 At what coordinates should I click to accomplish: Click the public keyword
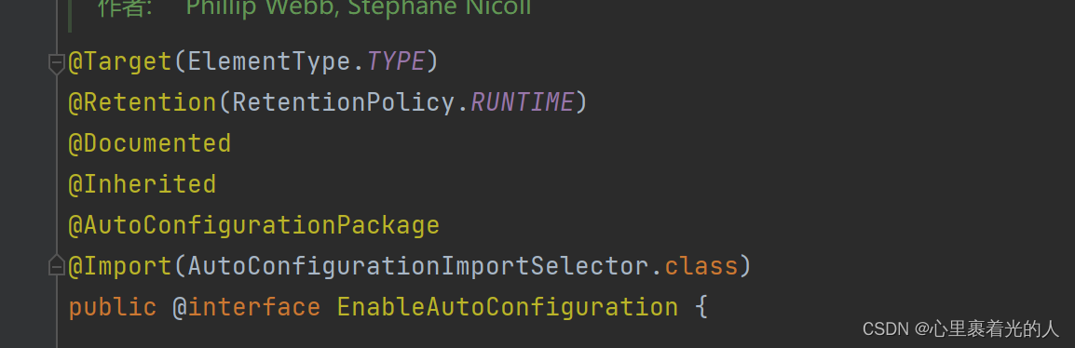click(113, 307)
